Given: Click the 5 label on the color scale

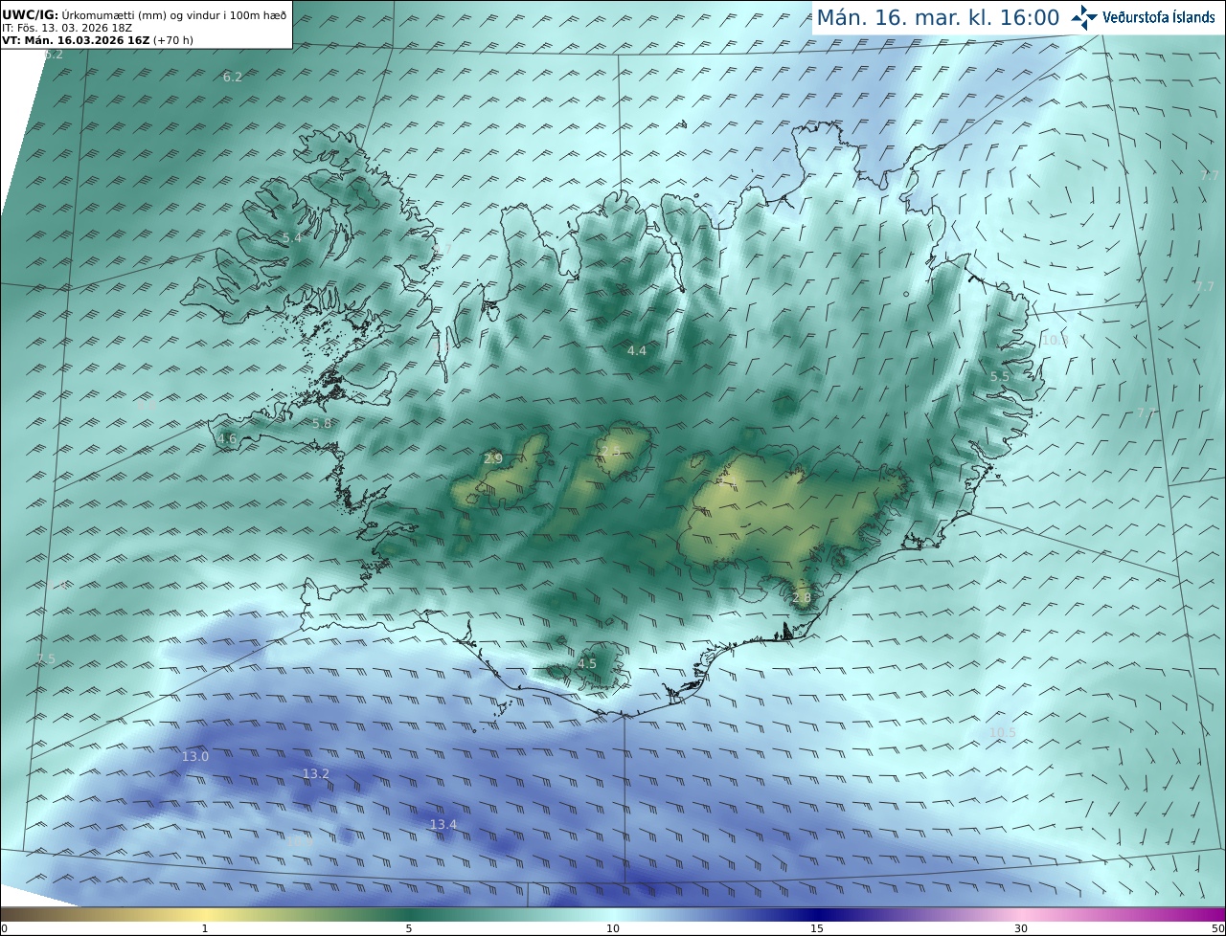Looking at the screenshot, I should pyautogui.click(x=409, y=928).
